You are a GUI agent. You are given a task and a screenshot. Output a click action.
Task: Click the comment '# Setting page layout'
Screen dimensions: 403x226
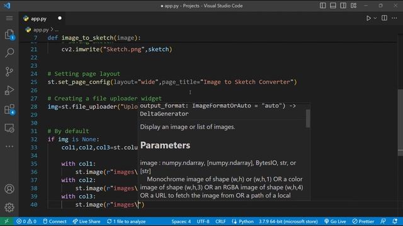(84, 74)
